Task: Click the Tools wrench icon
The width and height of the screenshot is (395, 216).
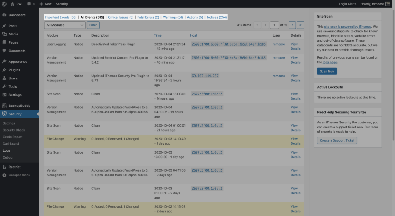Action: pos(4,86)
